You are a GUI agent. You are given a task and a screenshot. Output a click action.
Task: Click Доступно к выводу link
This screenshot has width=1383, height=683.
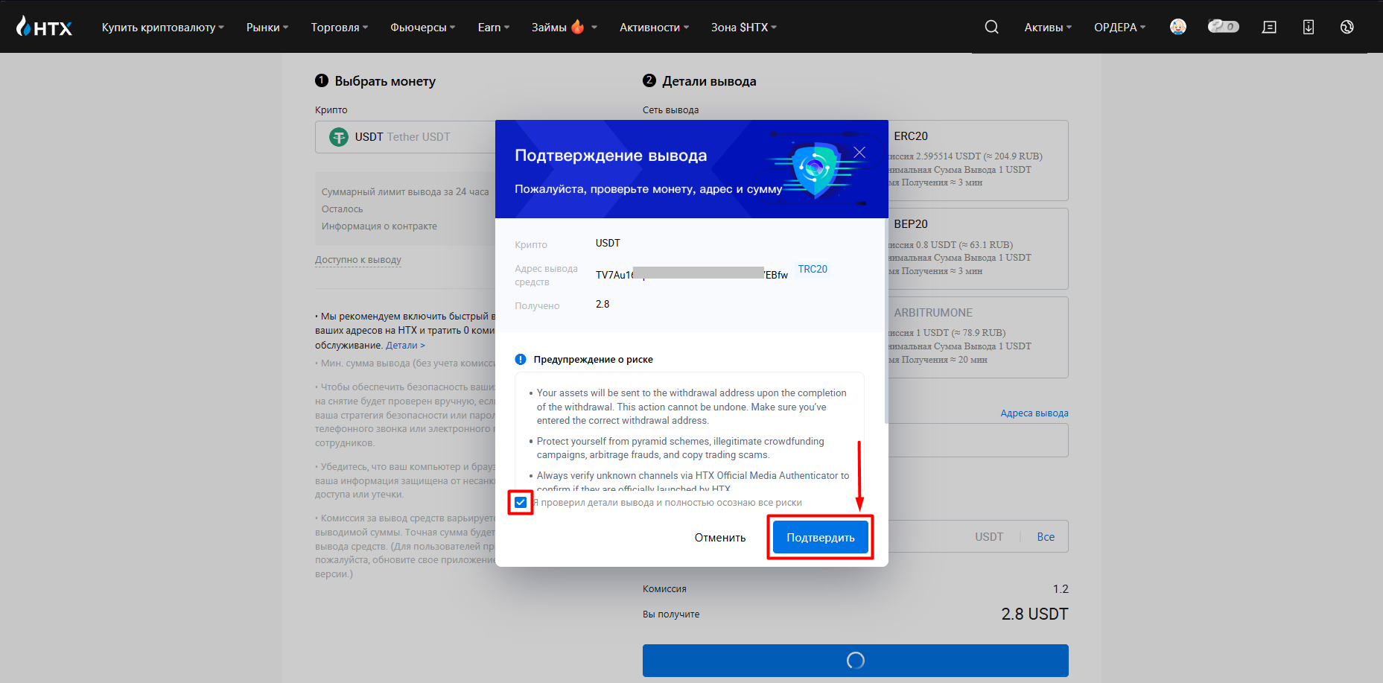(358, 259)
